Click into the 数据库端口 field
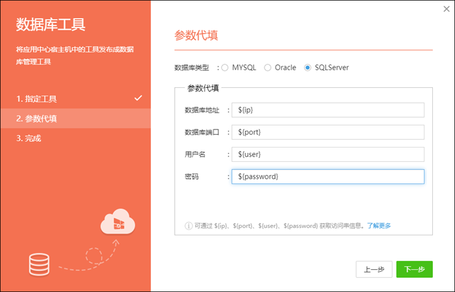This screenshot has width=455, height=292. tap(328, 132)
